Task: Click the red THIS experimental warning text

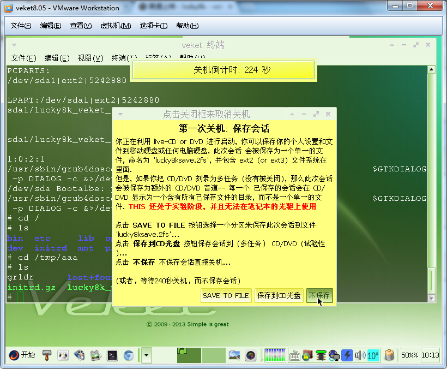Action: [222, 206]
